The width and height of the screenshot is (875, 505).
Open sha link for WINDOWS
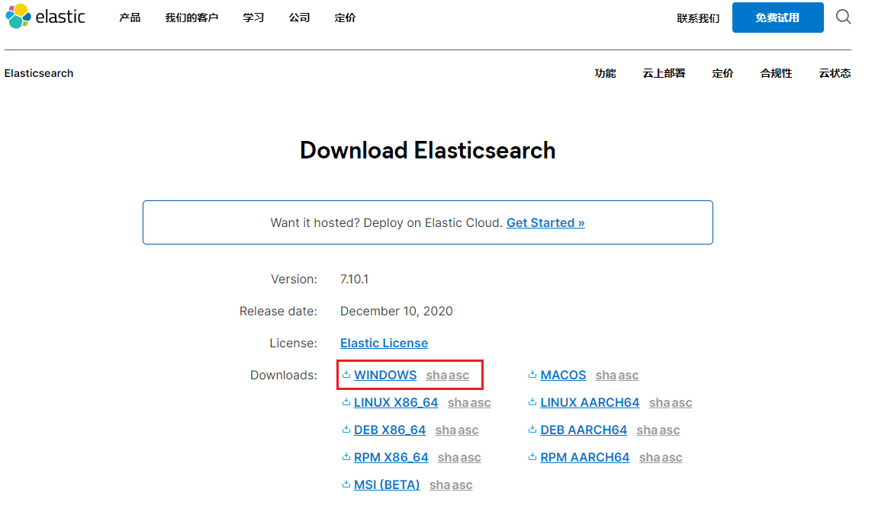pos(436,375)
